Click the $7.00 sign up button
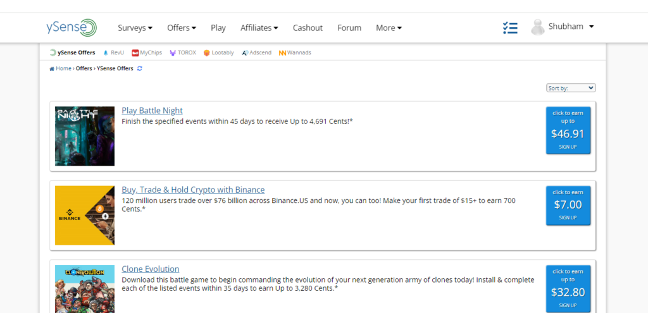Viewport: 648px width, 313px height. [568, 206]
